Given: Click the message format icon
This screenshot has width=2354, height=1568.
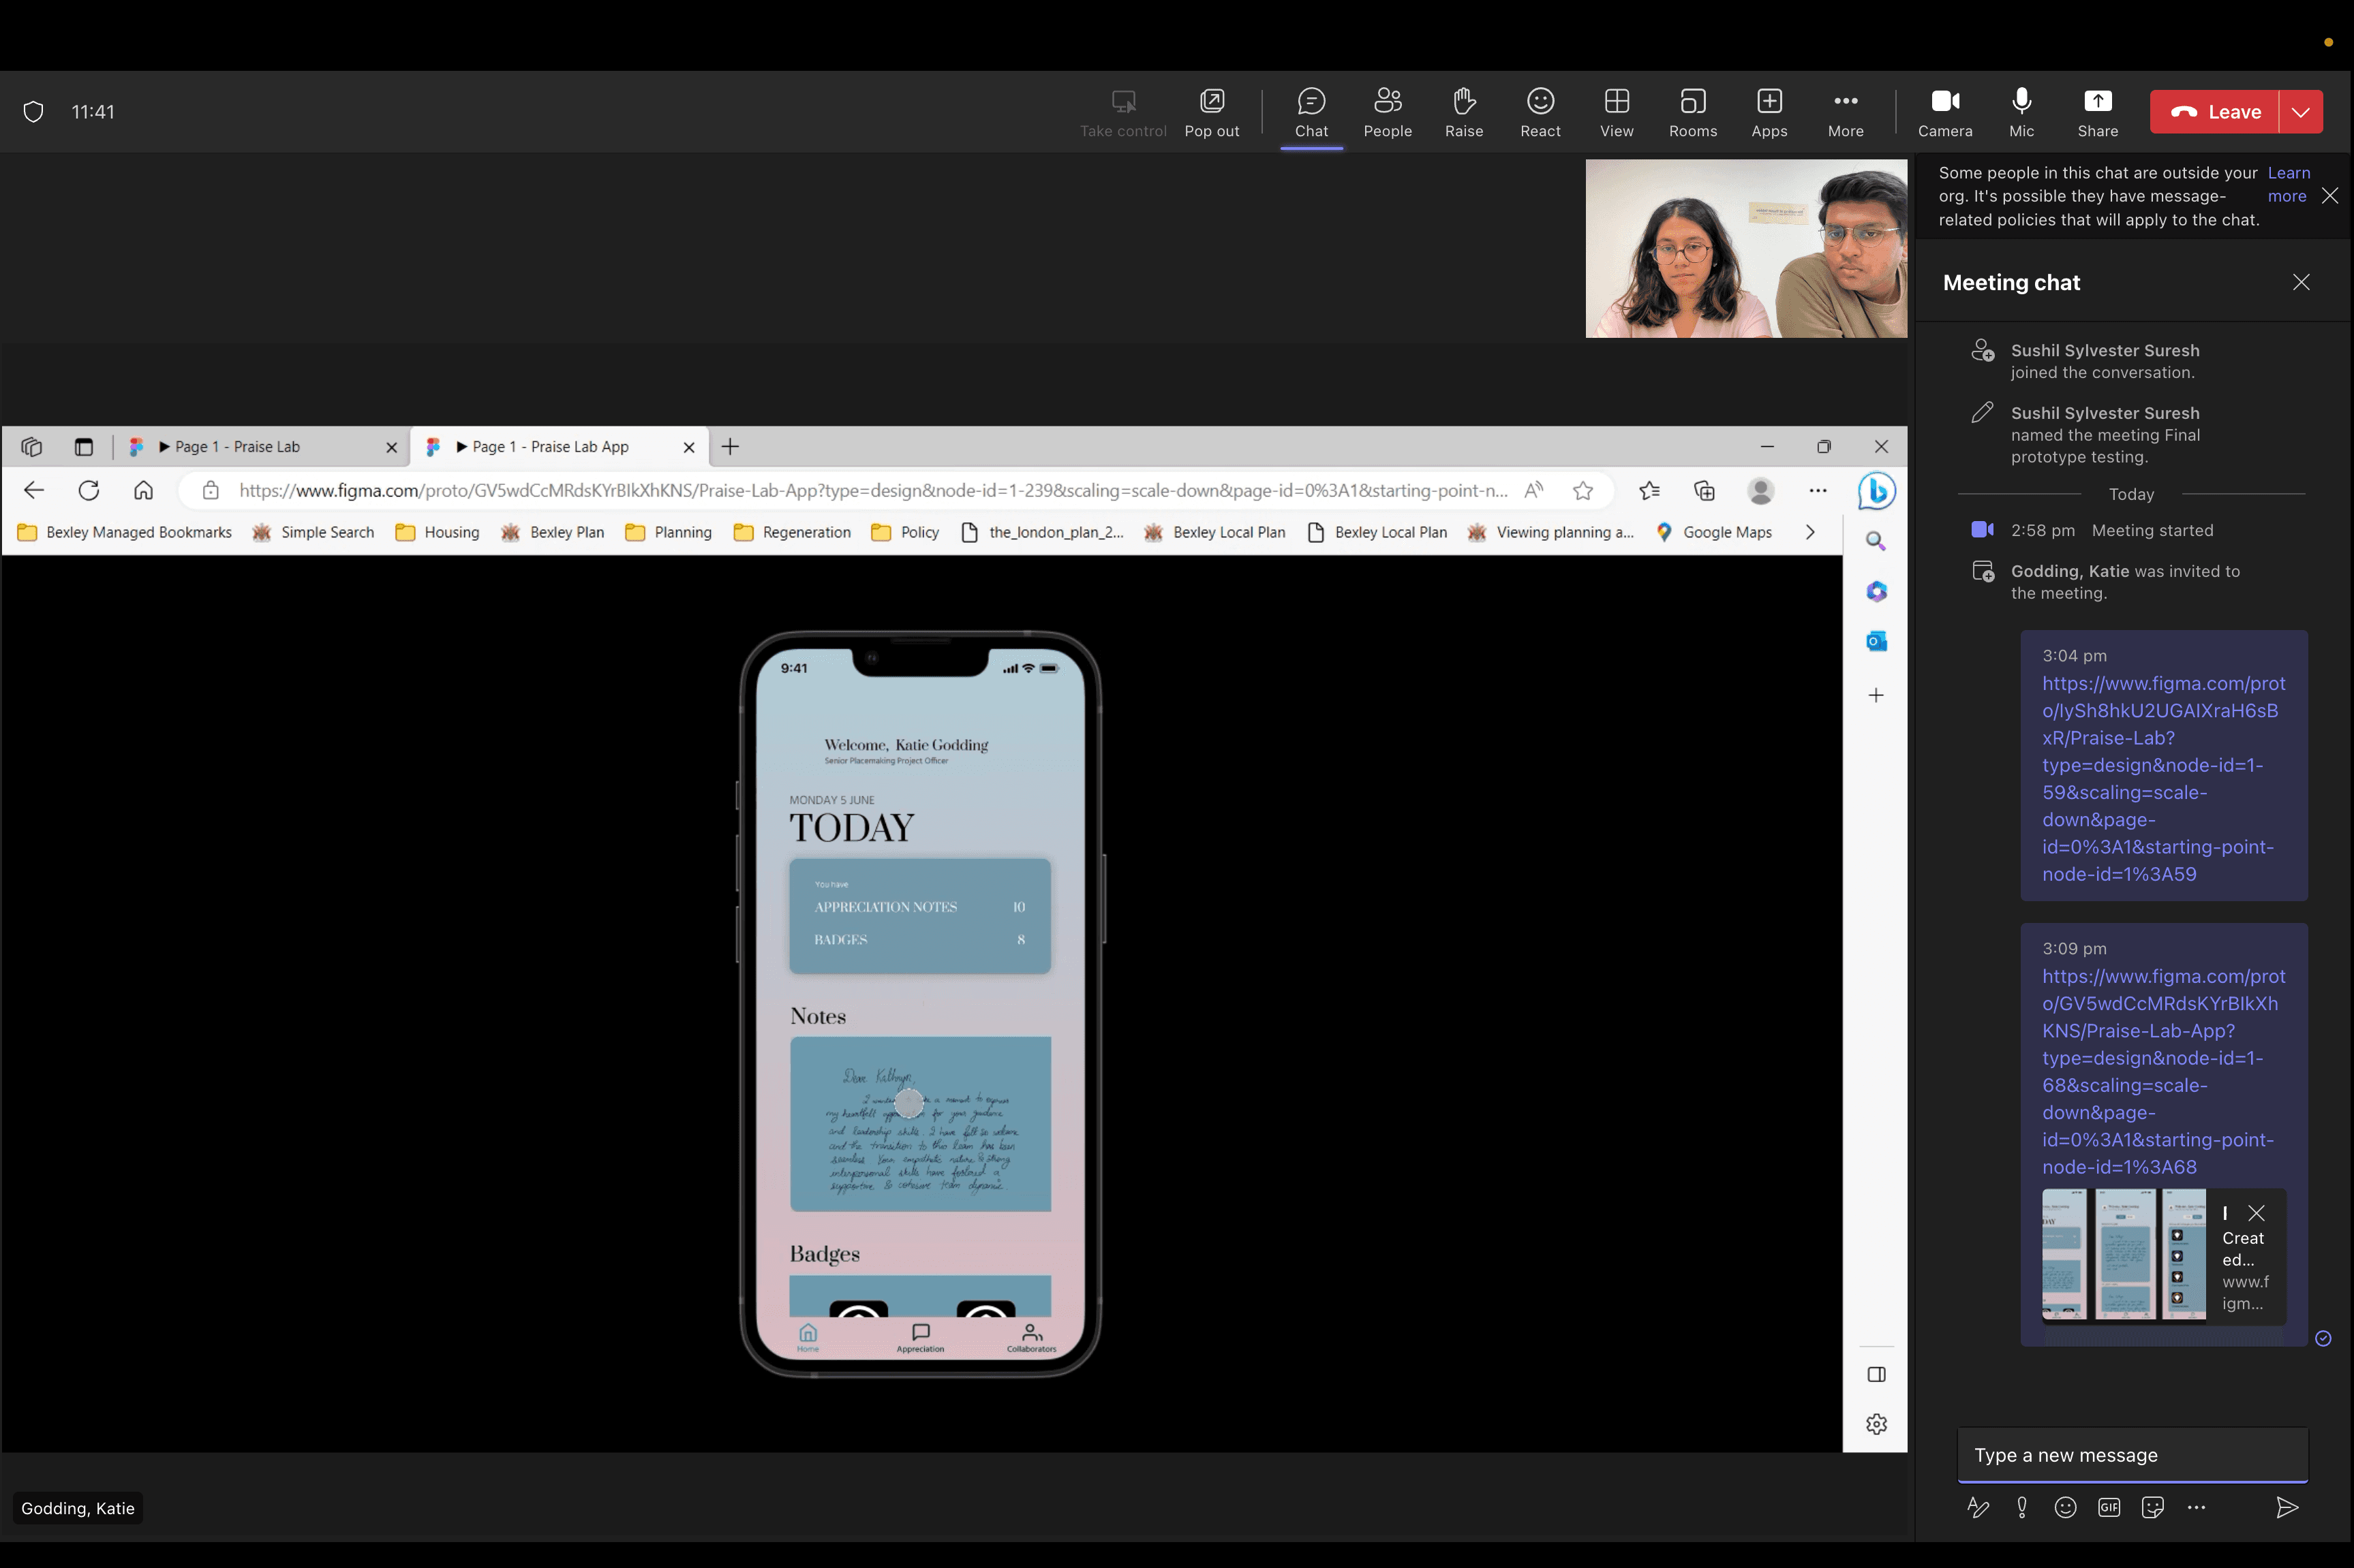Looking at the screenshot, I should pos(1978,1507).
